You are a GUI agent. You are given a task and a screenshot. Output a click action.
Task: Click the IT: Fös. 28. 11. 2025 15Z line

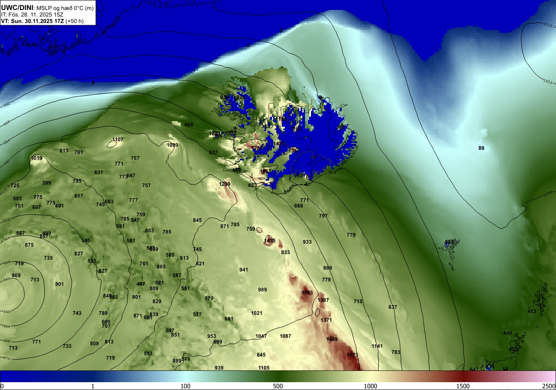tap(32, 14)
